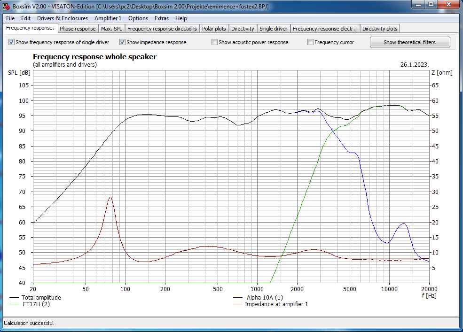
Task: Click the green FT17H (2) legend line
Action: pyautogui.click(x=14, y=304)
